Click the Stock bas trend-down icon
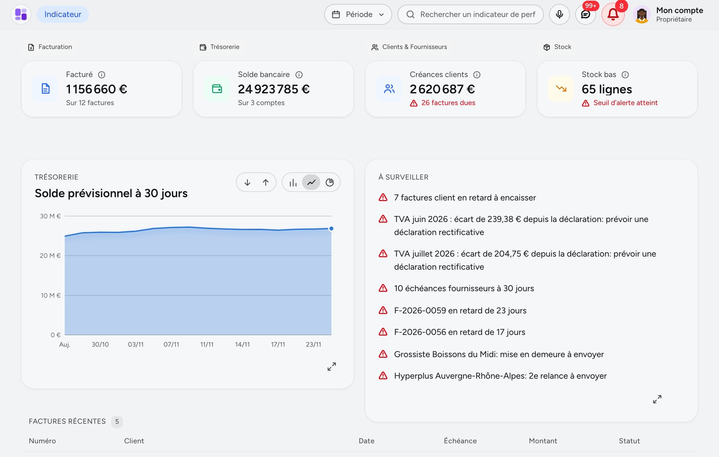719x457 pixels. tap(561, 88)
